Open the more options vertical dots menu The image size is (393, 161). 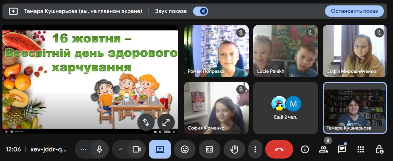click(x=255, y=149)
